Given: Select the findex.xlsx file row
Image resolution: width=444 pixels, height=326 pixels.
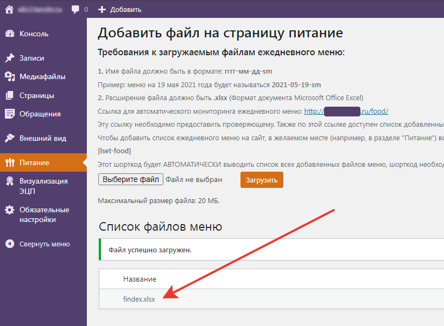Looking at the screenshot, I should point(271,299).
